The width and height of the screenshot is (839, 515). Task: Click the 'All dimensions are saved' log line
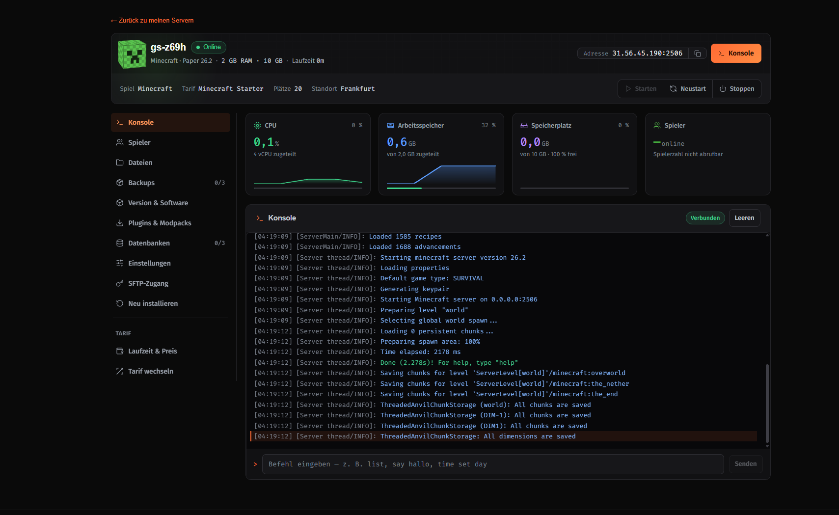[x=504, y=436]
